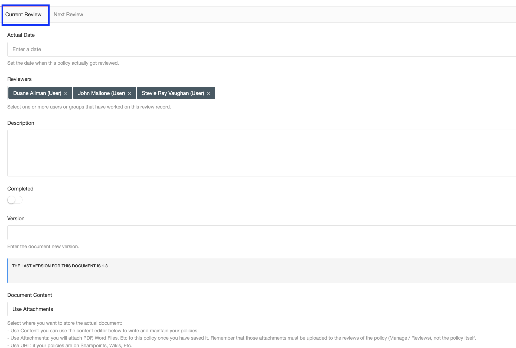Focus the Description text area
This screenshot has height=348, width=516.
(262, 153)
